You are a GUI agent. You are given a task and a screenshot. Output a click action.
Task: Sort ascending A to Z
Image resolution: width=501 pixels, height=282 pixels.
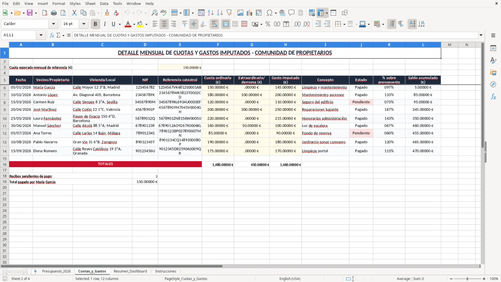click(211, 13)
